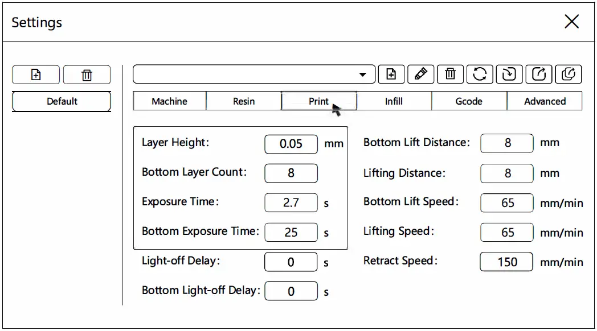
Task: Click the import profile icon with inward arrow
Action: pyautogui.click(x=510, y=74)
